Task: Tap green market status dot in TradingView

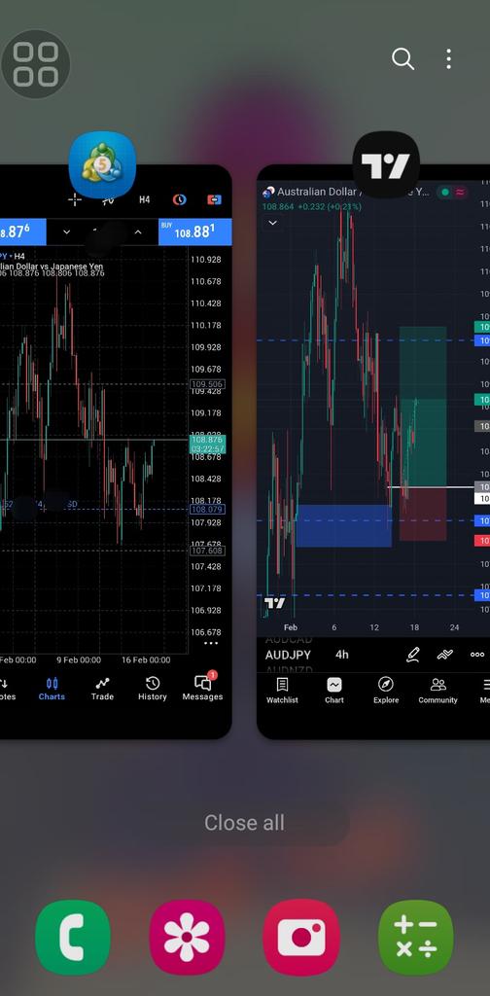Action: pos(445,192)
